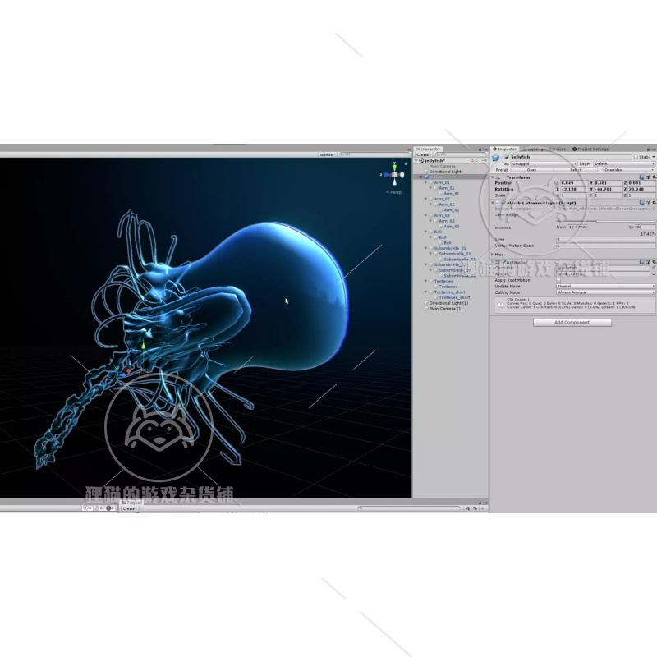This screenshot has height=657, width=657.
Task: Click Project search by type filter icon
Action: click(x=468, y=508)
